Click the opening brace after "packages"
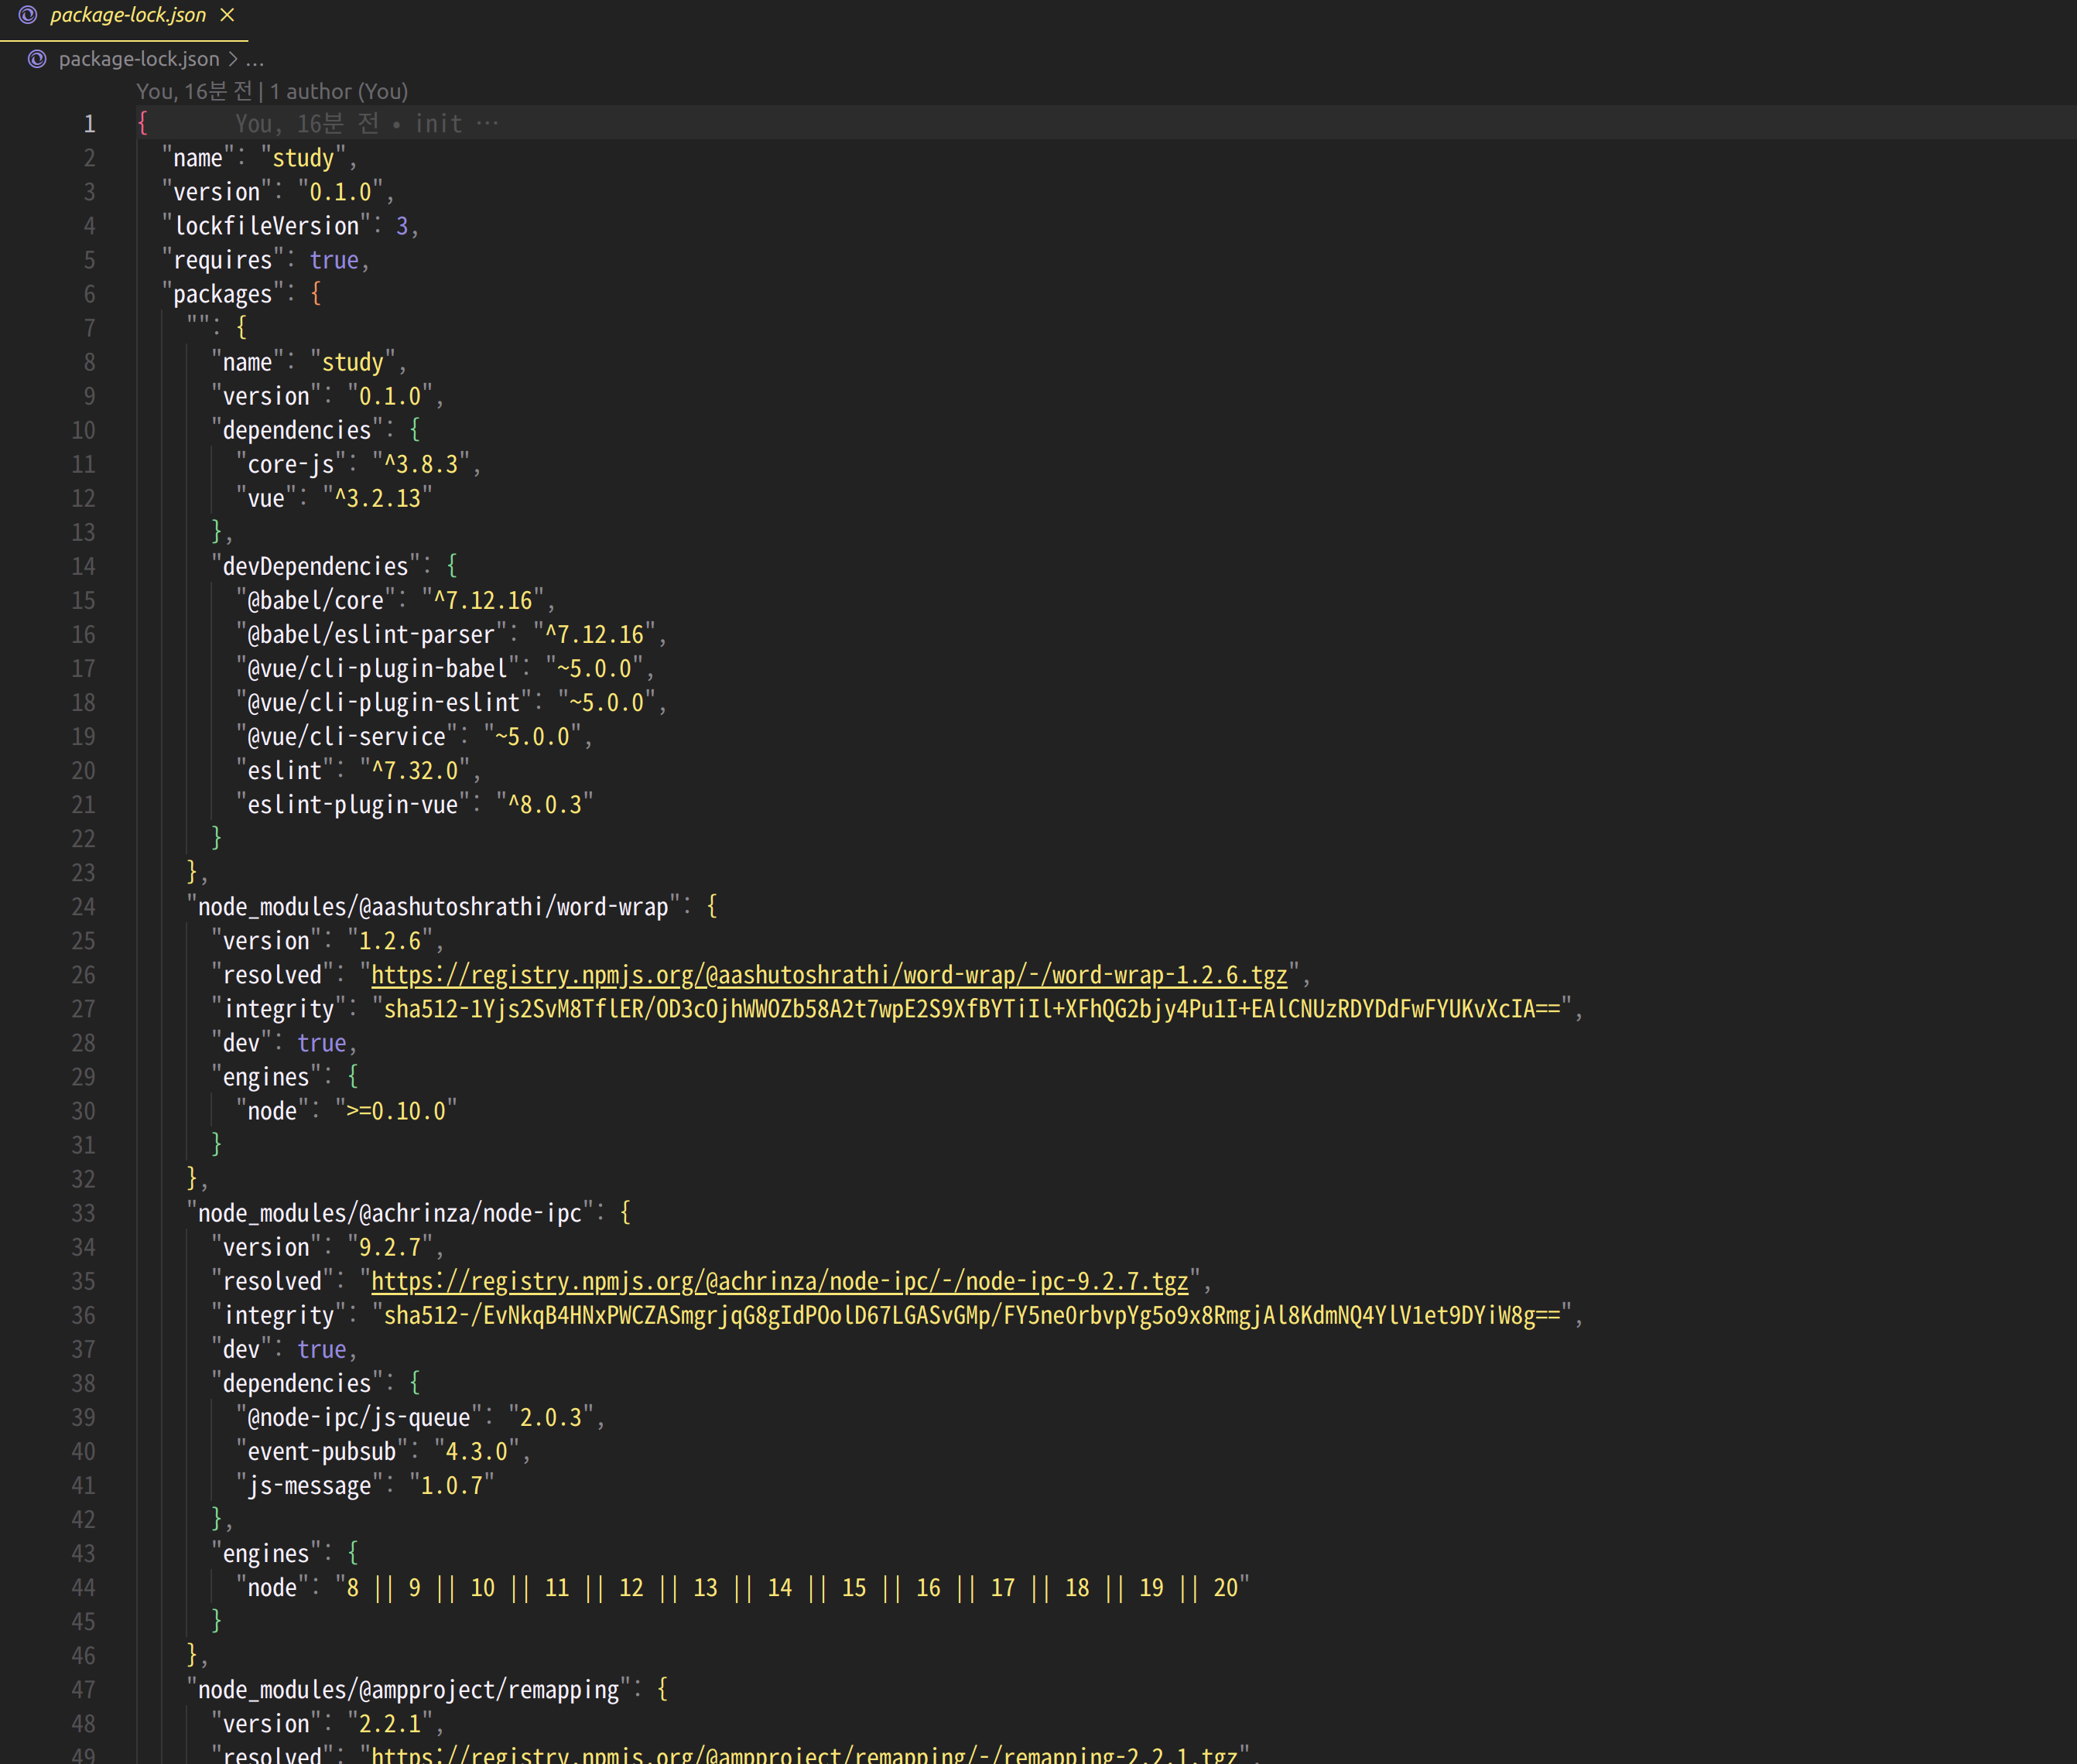The height and width of the screenshot is (1764, 2077). click(316, 294)
